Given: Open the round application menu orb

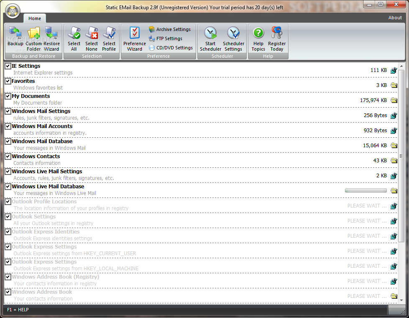Looking at the screenshot, I should 13,11.
